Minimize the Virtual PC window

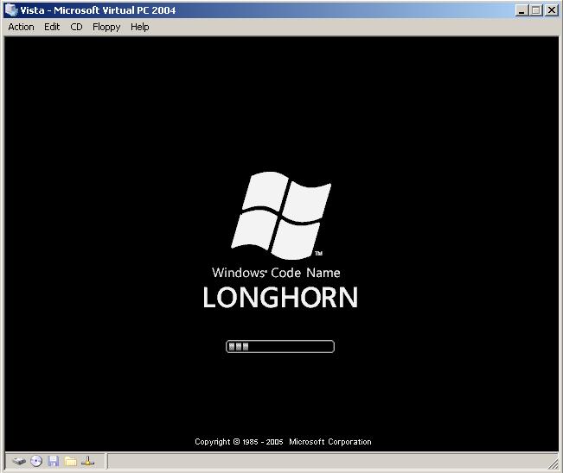coord(521,10)
